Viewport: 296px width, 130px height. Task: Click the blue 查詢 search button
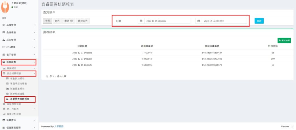tap(259, 21)
